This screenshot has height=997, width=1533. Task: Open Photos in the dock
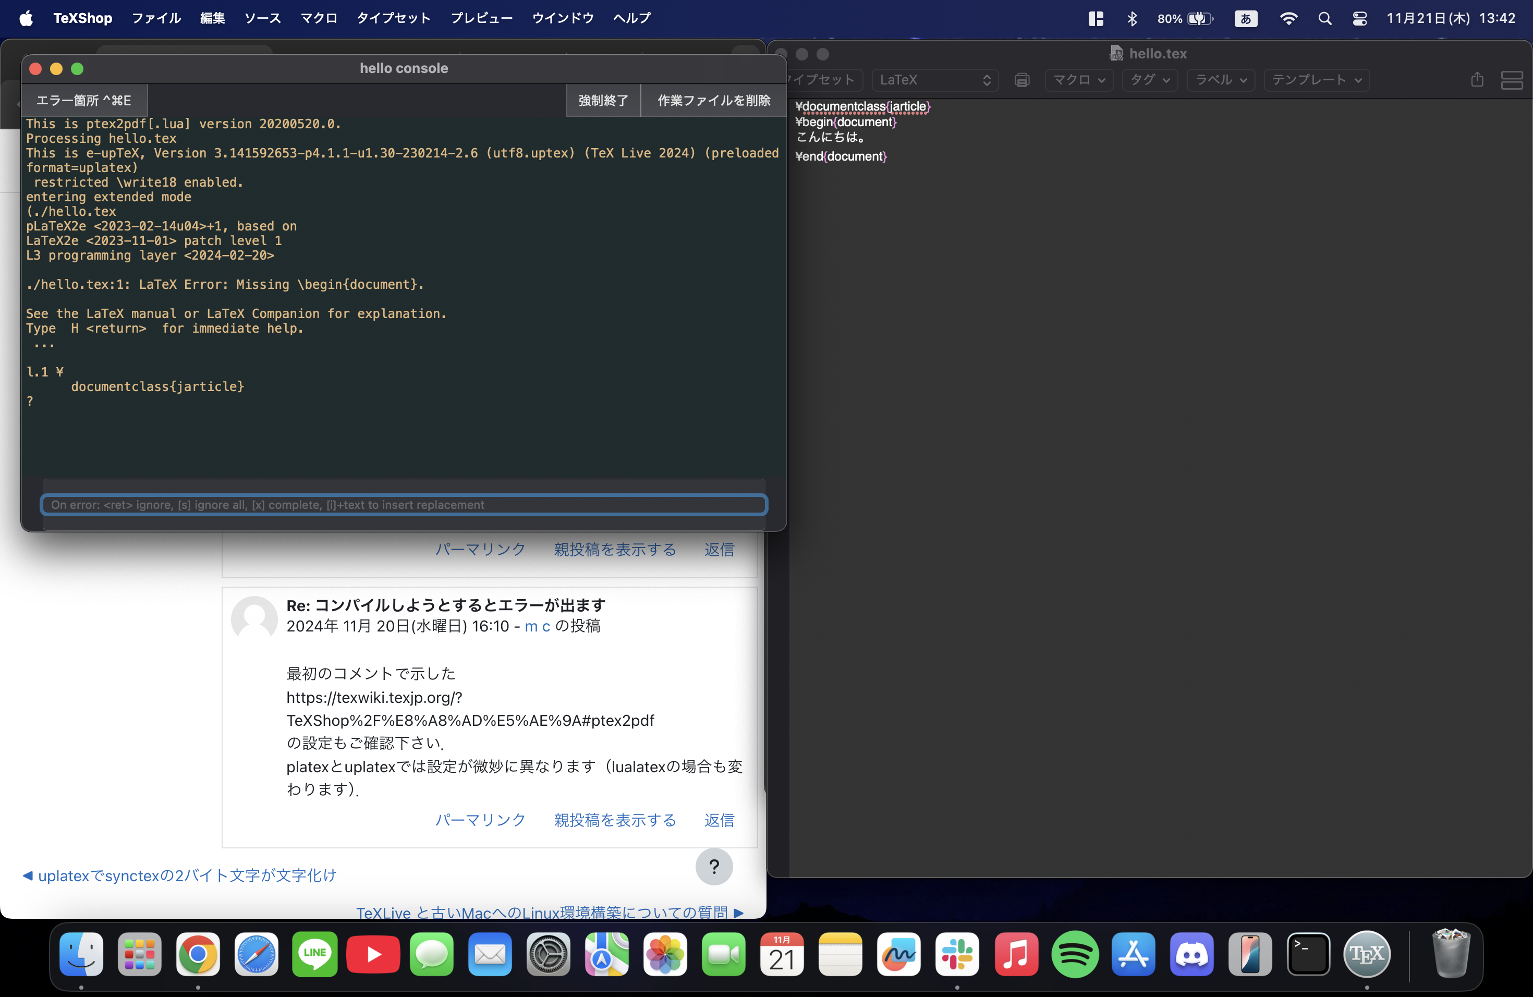point(665,954)
